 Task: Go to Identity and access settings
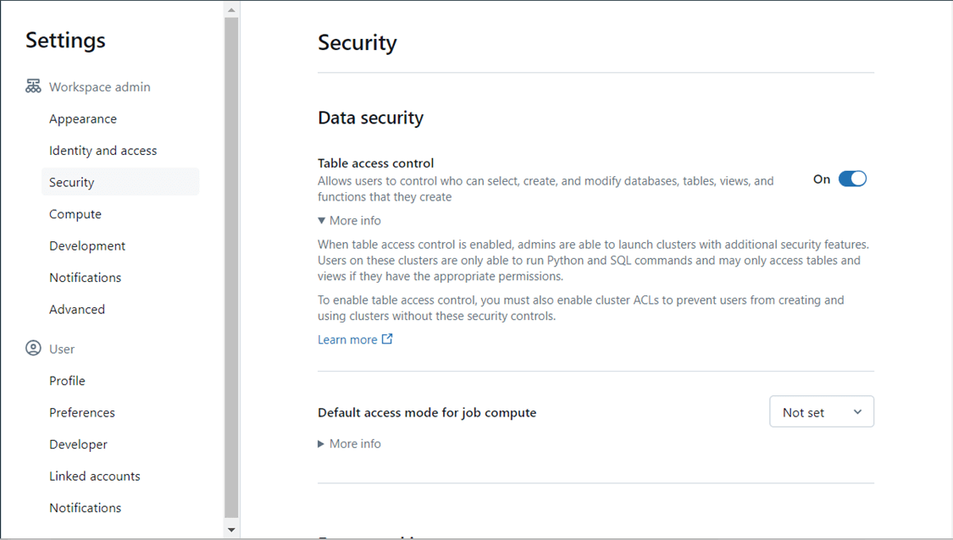[103, 151]
